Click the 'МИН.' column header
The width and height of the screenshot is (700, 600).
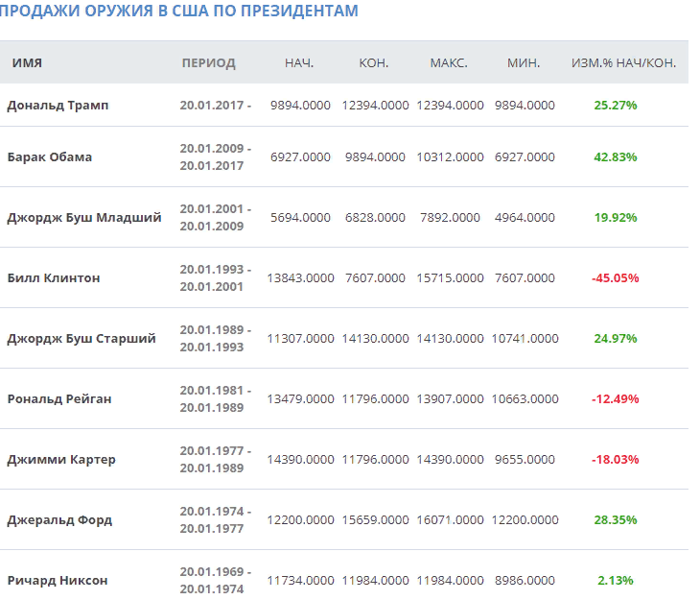524,63
